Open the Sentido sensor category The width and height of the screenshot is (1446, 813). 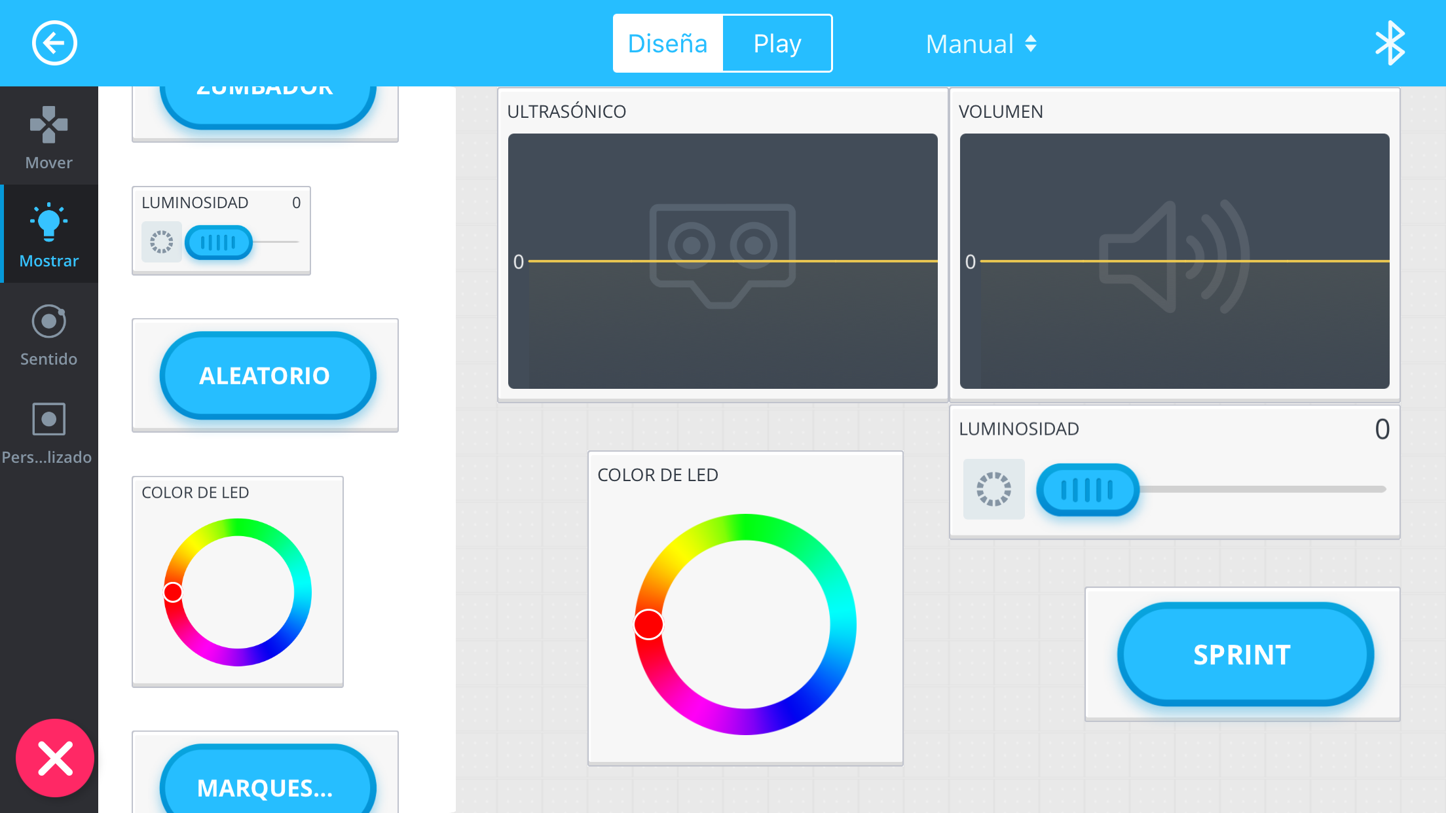[x=49, y=334]
